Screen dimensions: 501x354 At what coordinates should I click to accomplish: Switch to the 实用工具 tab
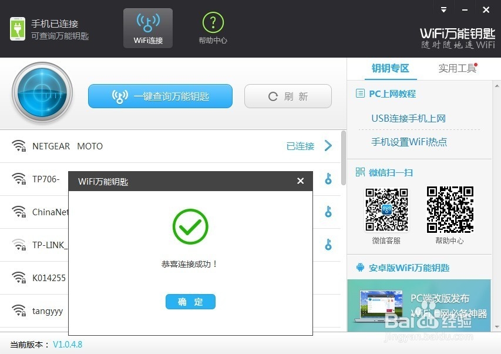(457, 68)
